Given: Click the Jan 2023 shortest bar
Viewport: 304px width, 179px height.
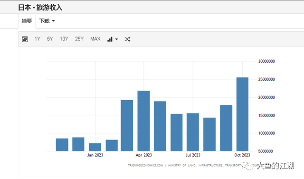Looking at the screenshot, I should [x=95, y=147].
